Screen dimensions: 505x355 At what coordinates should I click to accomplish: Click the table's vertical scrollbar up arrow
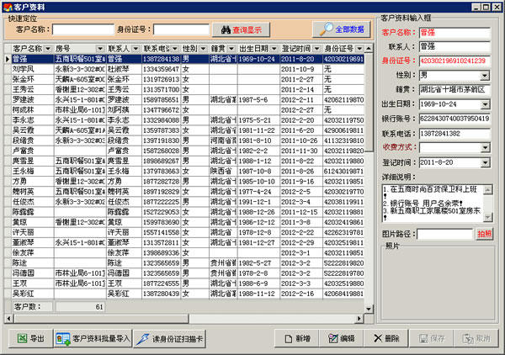click(x=369, y=49)
